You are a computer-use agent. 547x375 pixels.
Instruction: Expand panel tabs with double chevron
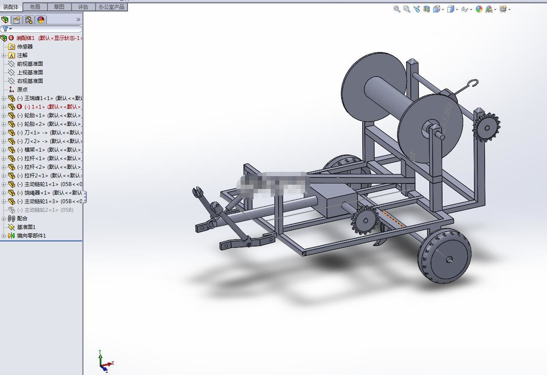point(78,20)
